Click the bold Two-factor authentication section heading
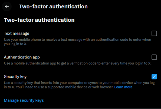 (39, 20)
